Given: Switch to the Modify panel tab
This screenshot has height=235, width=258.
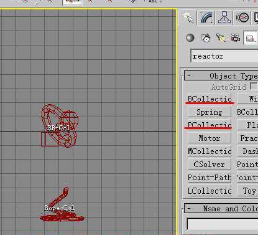Looking at the screenshot, I should click(x=206, y=17).
